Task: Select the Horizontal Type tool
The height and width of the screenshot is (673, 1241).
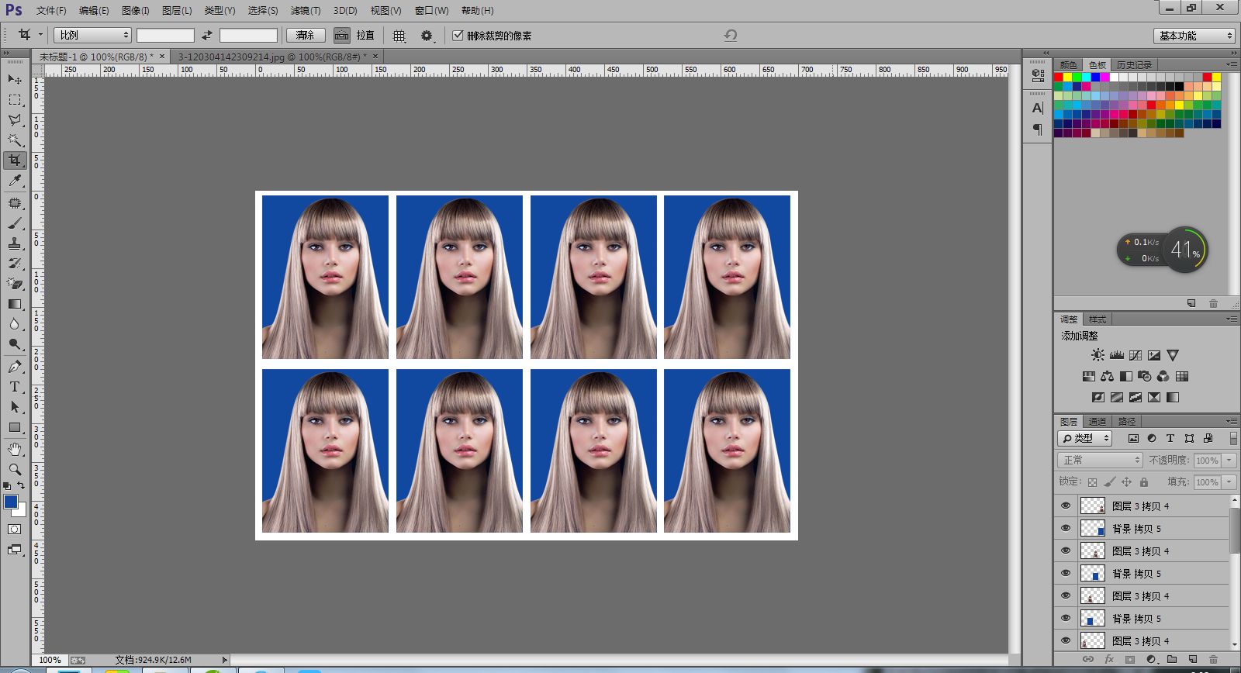Action: click(15, 387)
